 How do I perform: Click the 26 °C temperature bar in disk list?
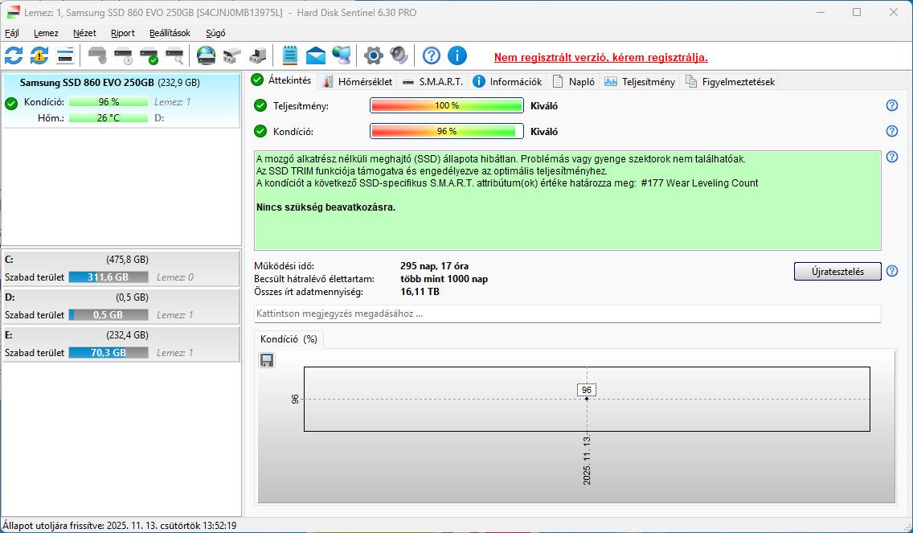(108, 117)
